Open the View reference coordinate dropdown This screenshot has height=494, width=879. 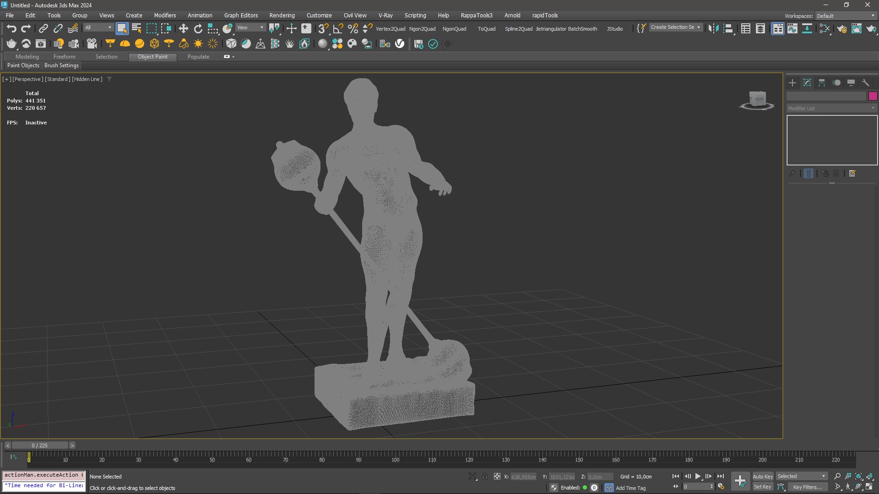coord(250,28)
